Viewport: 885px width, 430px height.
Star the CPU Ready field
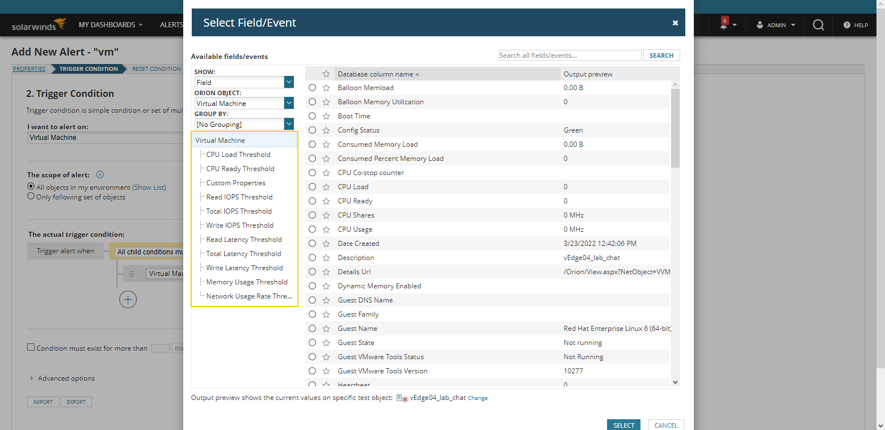coord(326,201)
